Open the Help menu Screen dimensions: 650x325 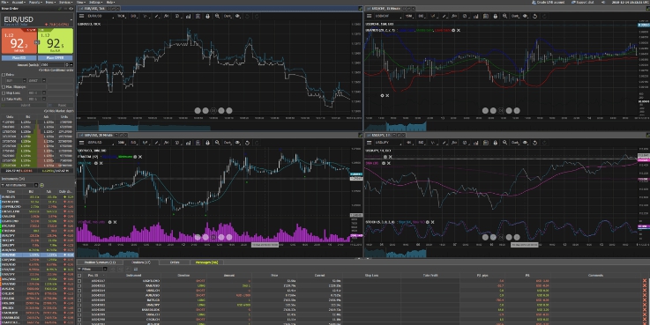[x=110, y=2]
